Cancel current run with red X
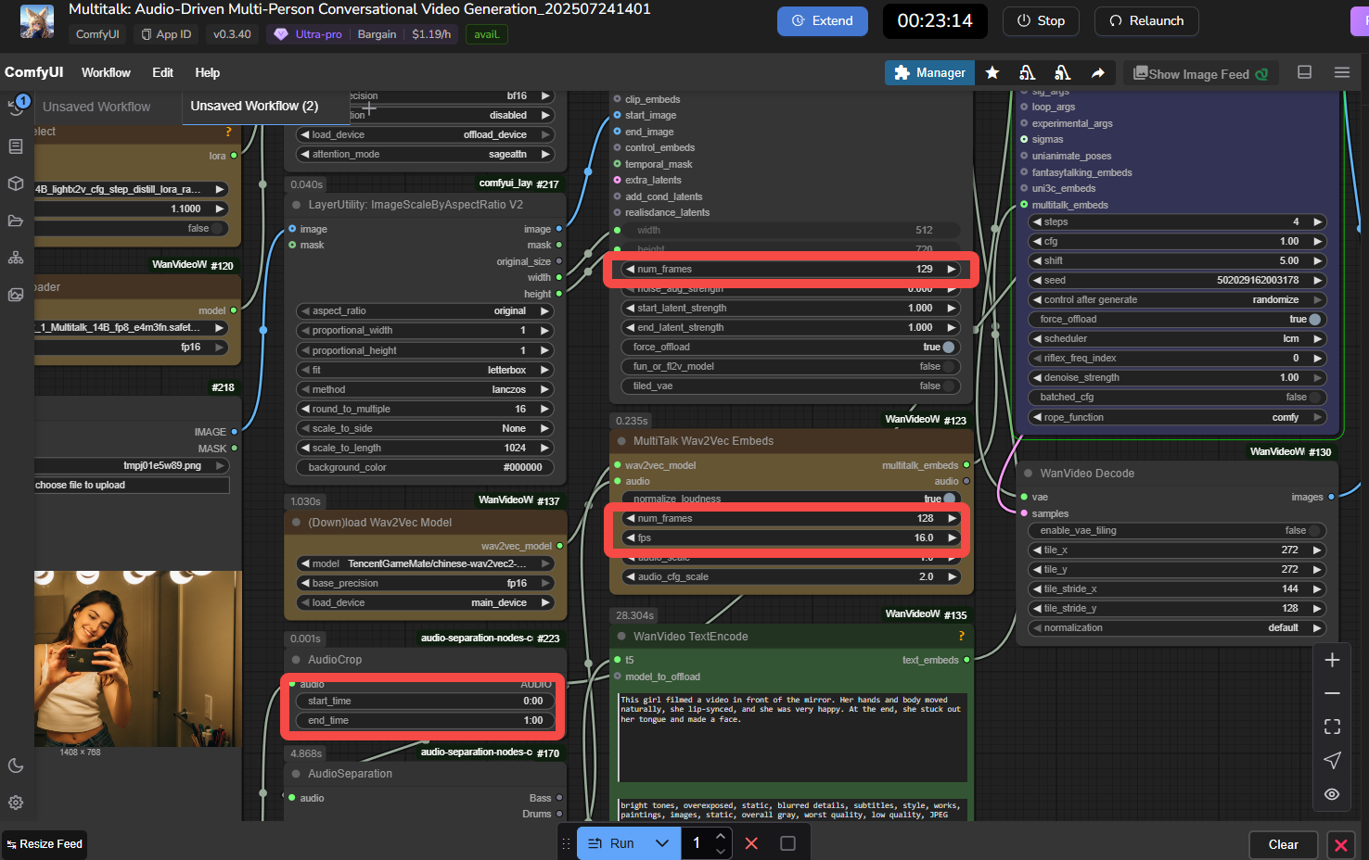1369x860 pixels. coord(751,843)
